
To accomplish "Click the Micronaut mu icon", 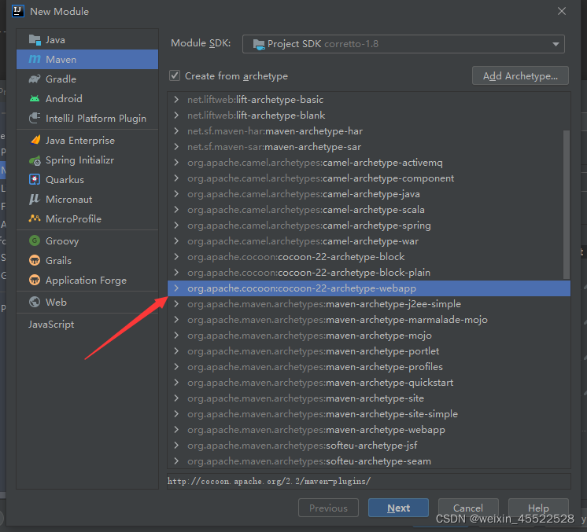I will click(x=35, y=200).
